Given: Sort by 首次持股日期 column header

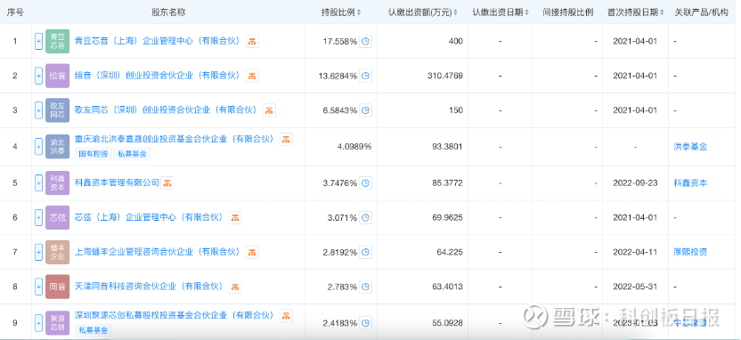Looking at the screenshot, I should pos(635,12).
